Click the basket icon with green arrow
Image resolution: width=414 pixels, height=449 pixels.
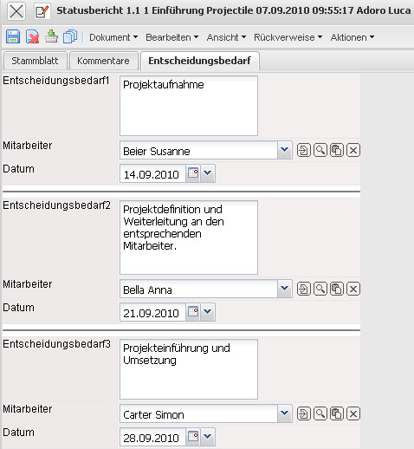tap(51, 36)
